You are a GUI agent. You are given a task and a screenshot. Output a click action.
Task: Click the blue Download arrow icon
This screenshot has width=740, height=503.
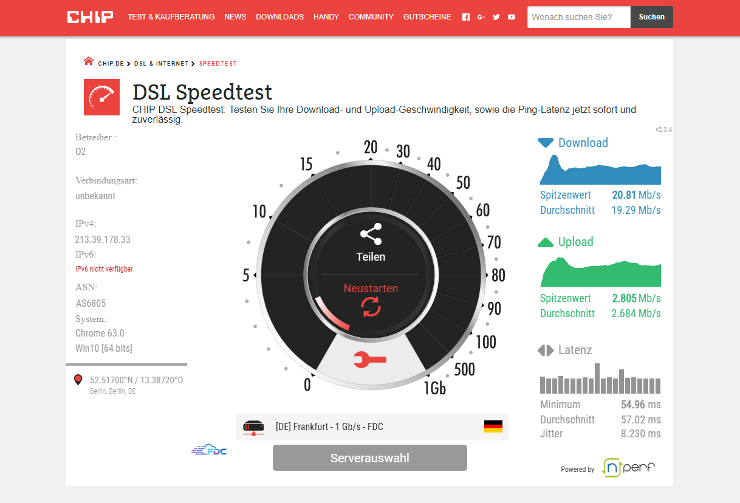tap(546, 143)
